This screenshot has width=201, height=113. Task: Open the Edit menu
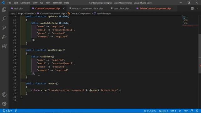pos(16,3)
